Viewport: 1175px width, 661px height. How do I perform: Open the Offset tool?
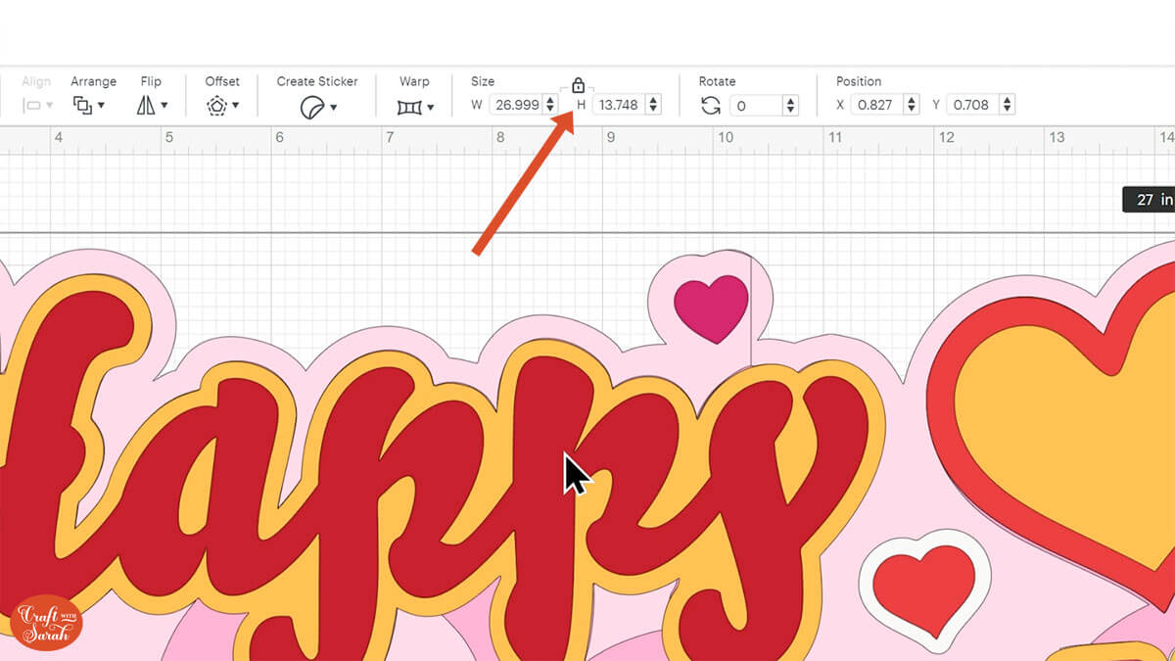216,105
